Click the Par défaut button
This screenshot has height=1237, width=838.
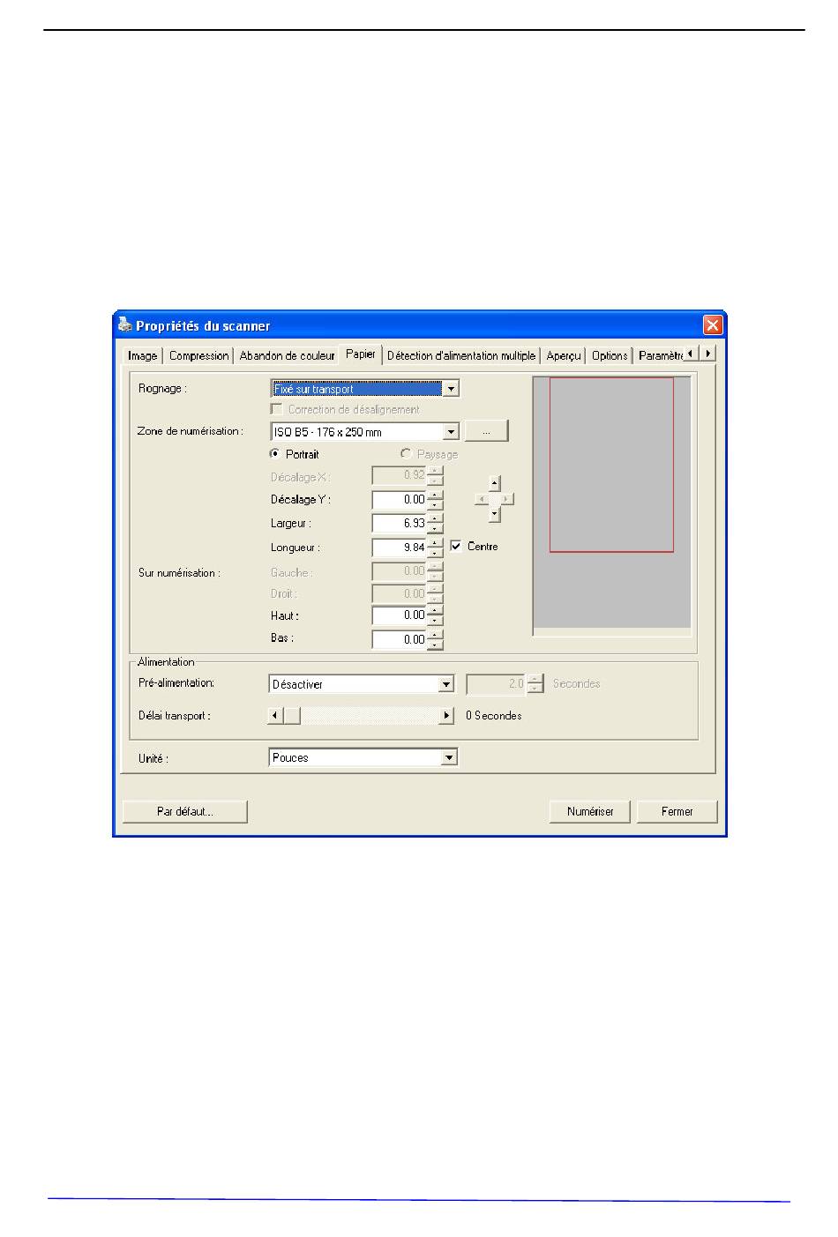pos(185,811)
